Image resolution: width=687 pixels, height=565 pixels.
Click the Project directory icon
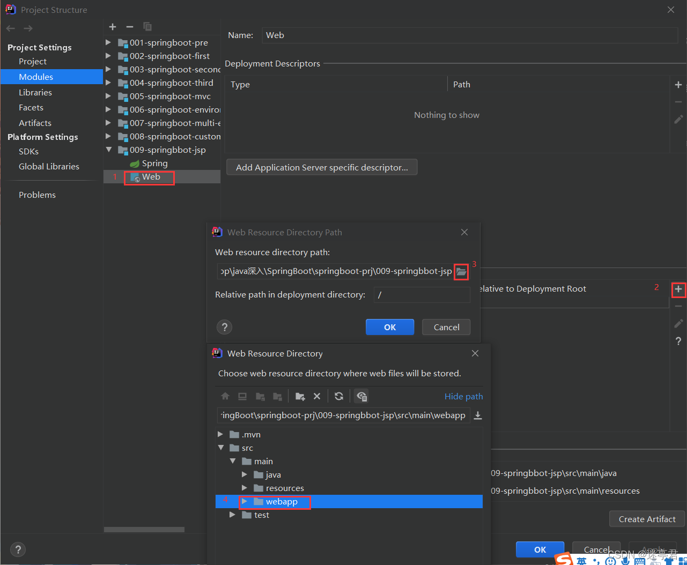point(260,396)
